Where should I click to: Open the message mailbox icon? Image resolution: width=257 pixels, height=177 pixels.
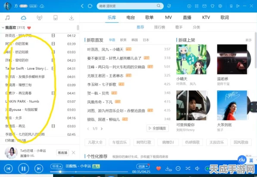[x=204, y=6]
